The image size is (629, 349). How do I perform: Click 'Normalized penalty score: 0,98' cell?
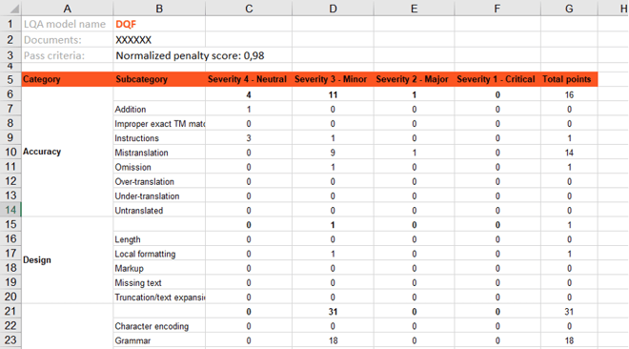click(190, 55)
